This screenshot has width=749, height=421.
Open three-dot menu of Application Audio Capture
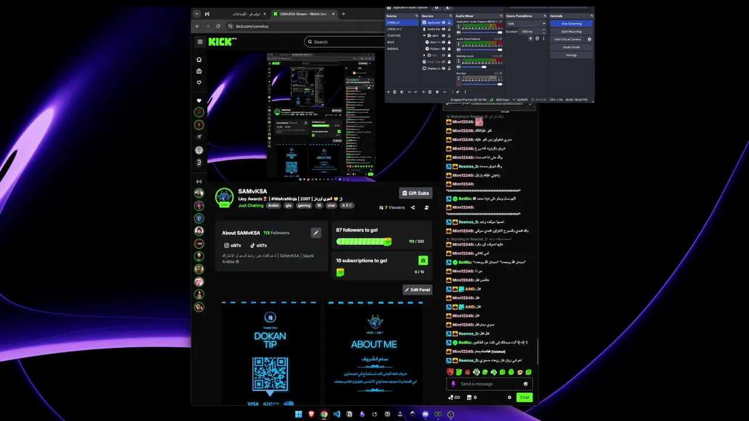459,26
